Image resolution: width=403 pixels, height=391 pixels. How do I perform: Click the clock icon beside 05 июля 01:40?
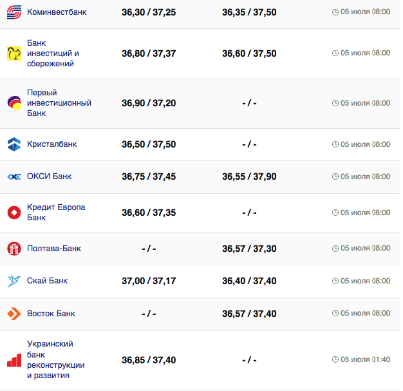pos(335,360)
